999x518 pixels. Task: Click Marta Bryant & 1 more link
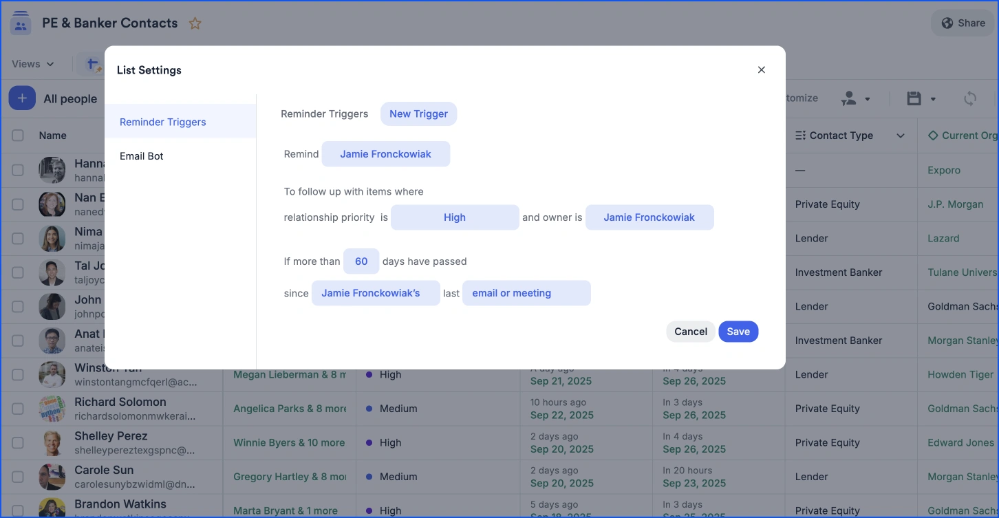tap(286, 510)
